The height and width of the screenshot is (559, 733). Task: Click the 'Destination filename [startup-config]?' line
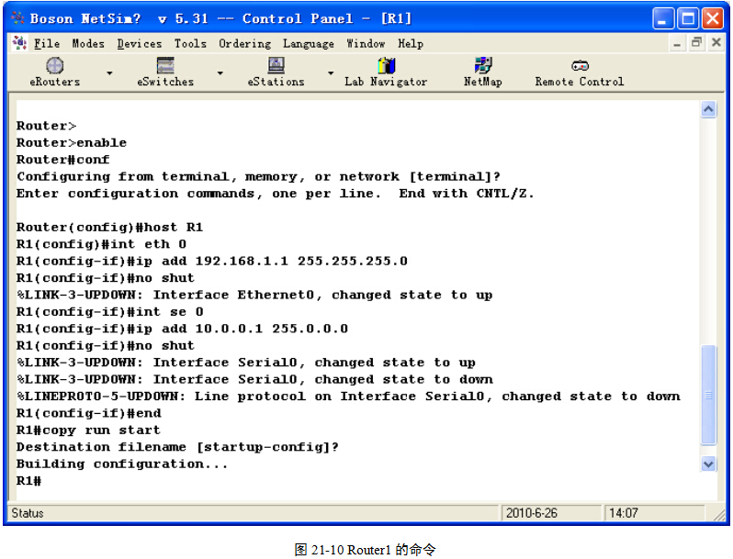pyautogui.click(x=177, y=447)
